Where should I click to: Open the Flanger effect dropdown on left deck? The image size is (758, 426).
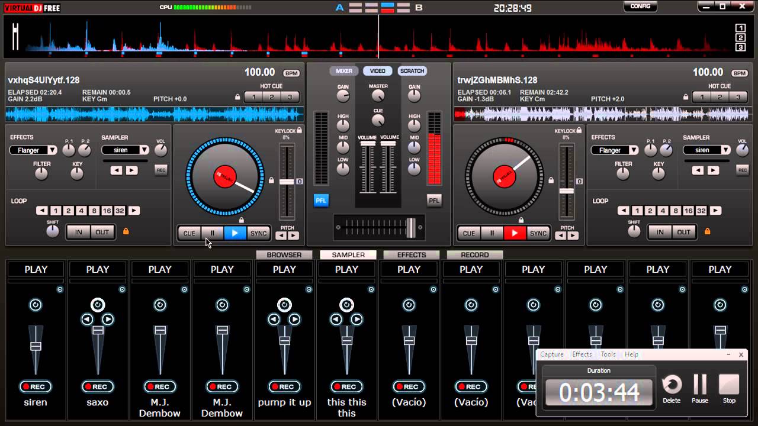33,150
